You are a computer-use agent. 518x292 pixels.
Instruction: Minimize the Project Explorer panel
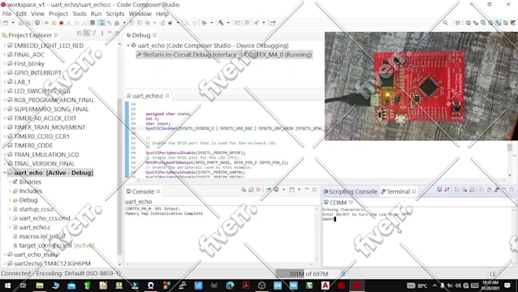(110, 33)
